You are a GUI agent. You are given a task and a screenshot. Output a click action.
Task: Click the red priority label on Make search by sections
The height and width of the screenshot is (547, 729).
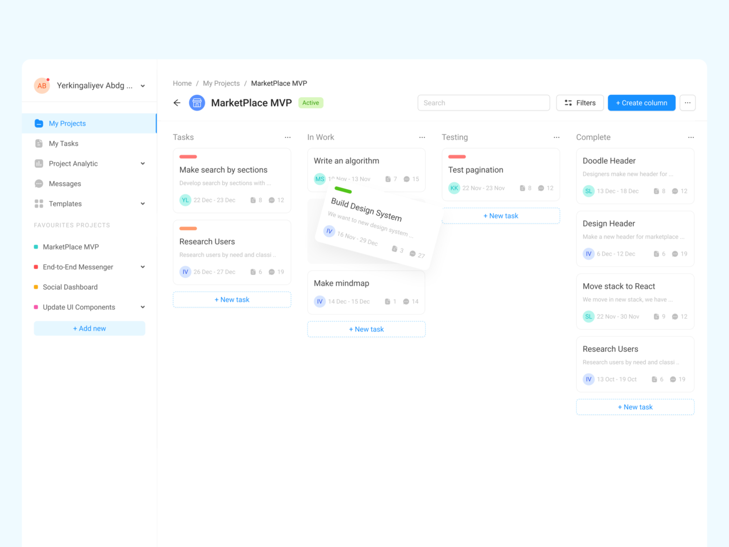click(188, 157)
